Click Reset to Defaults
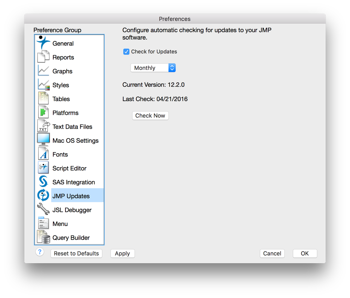350x298 pixels. point(76,254)
